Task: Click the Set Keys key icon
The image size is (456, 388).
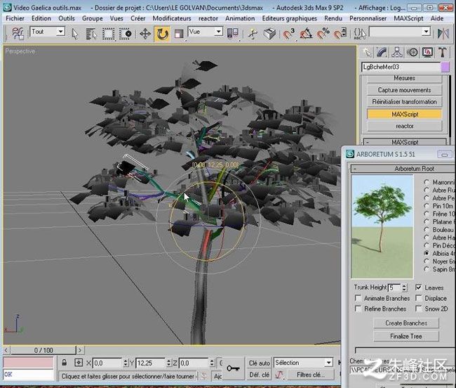Action: 233,368
